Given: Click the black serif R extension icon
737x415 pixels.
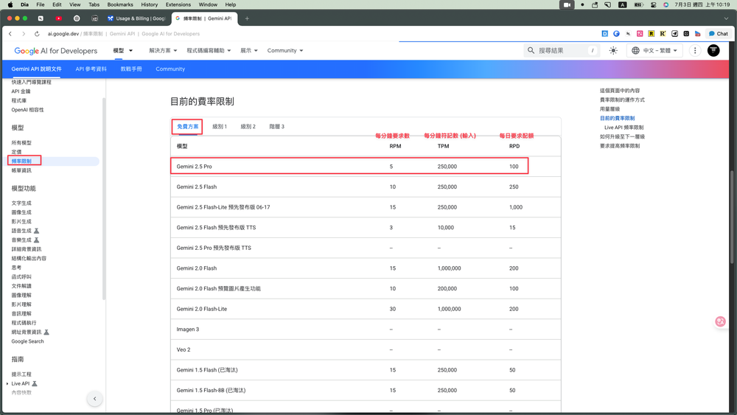Looking at the screenshot, I should pyautogui.click(x=663, y=34).
